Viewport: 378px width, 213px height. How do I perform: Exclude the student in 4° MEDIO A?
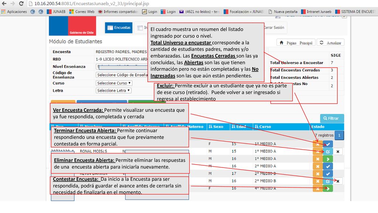click(x=317, y=189)
